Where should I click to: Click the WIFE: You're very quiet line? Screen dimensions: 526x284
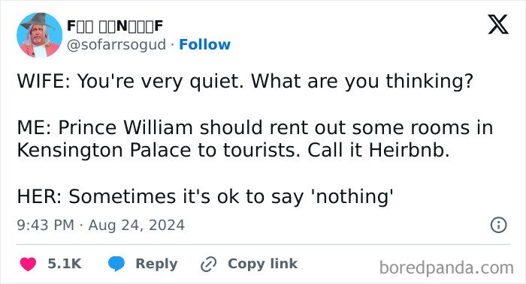tap(245, 81)
